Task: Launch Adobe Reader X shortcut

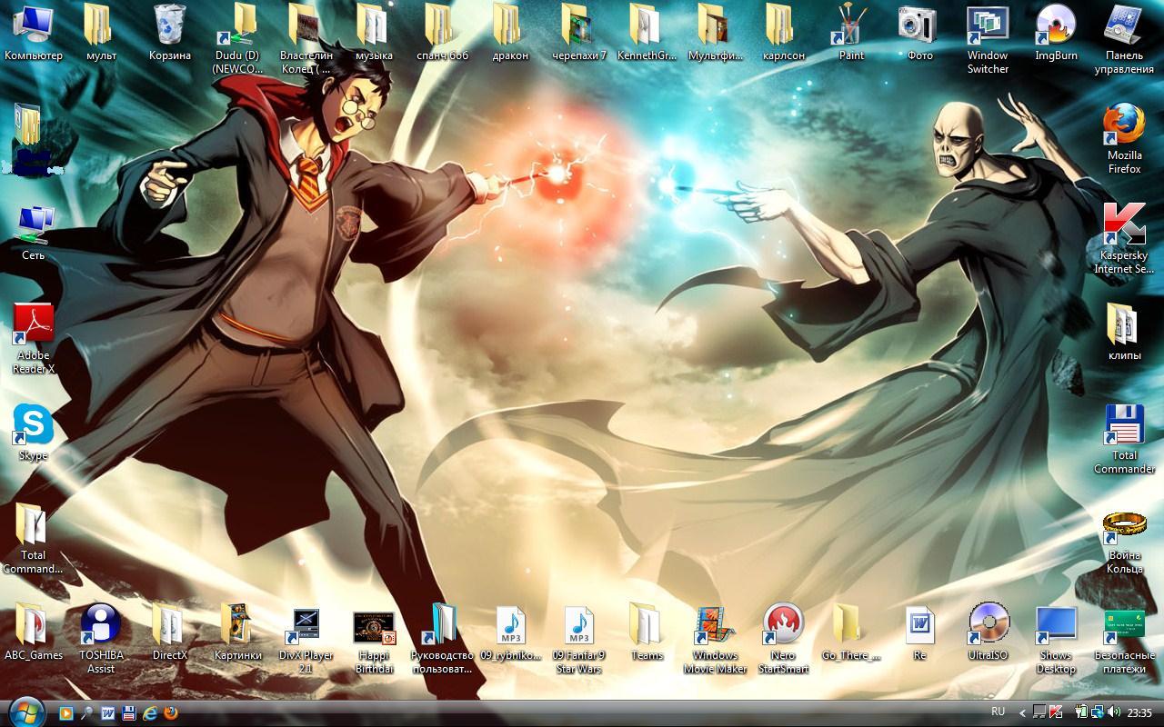Action: pos(34,338)
